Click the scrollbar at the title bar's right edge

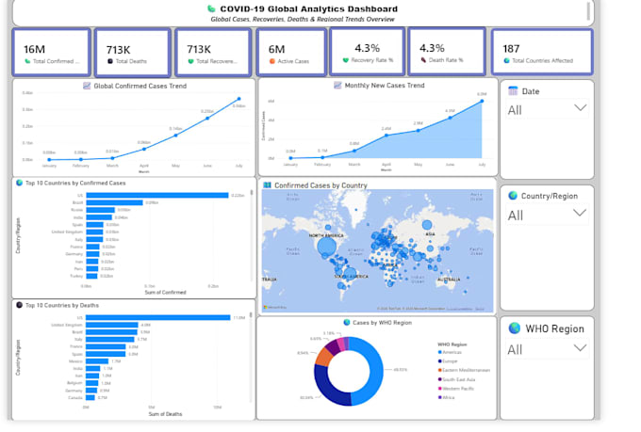(x=588, y=10)
